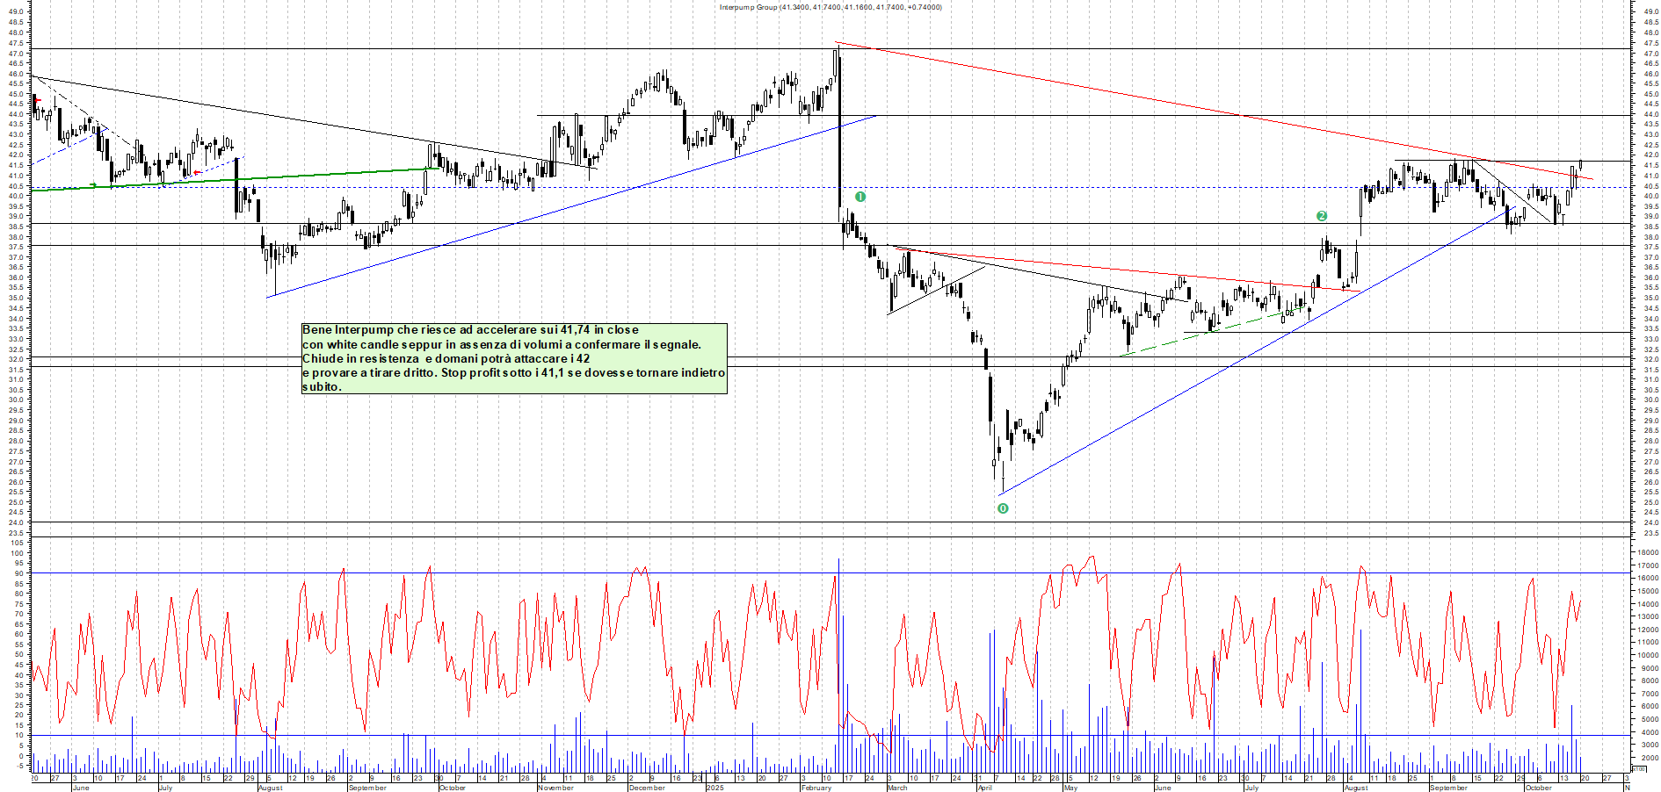Click the 100 label on the oscillator's left axis

click(16, 543)
